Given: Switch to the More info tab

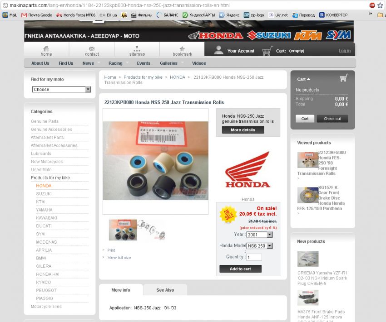Looking at the screenshot, I should pos(121,290).
